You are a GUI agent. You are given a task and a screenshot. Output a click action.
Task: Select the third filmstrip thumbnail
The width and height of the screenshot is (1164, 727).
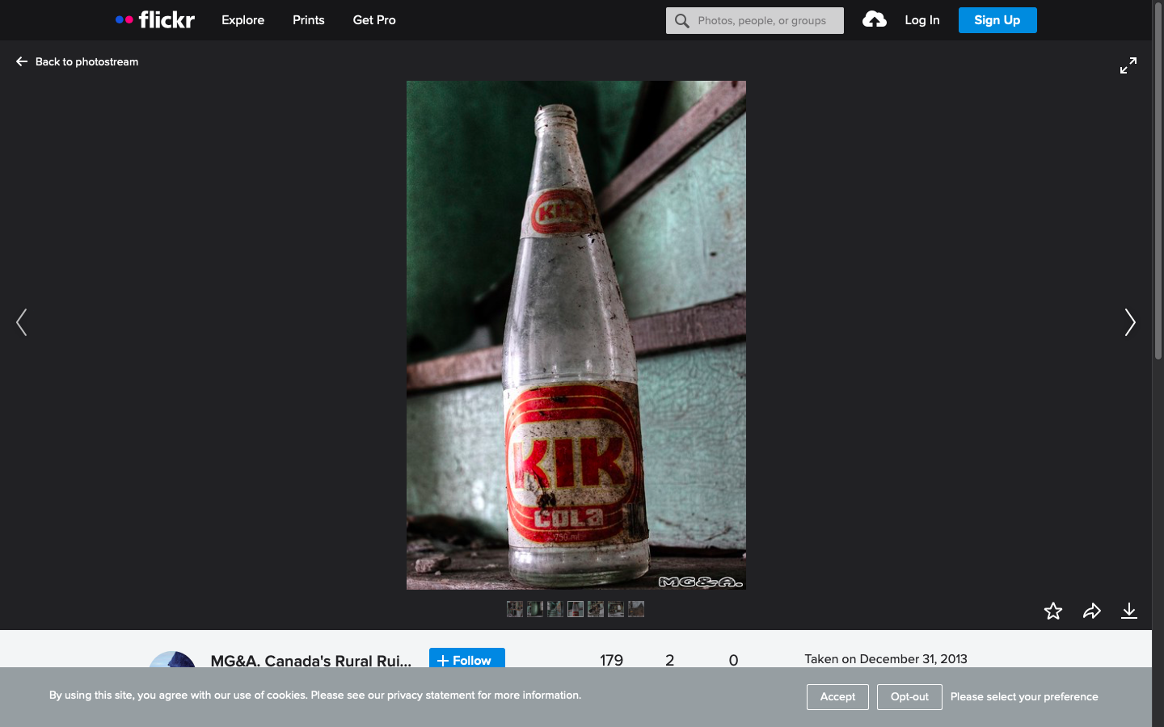pyautogui.click(x=555, y=609)
